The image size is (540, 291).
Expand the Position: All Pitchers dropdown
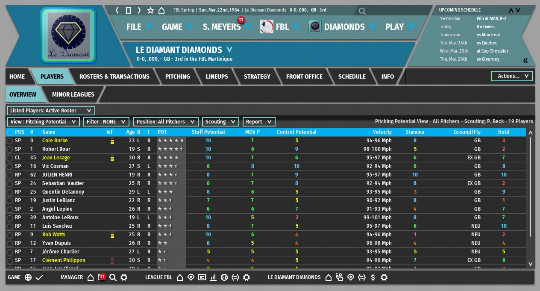click(x=166, y=122)
